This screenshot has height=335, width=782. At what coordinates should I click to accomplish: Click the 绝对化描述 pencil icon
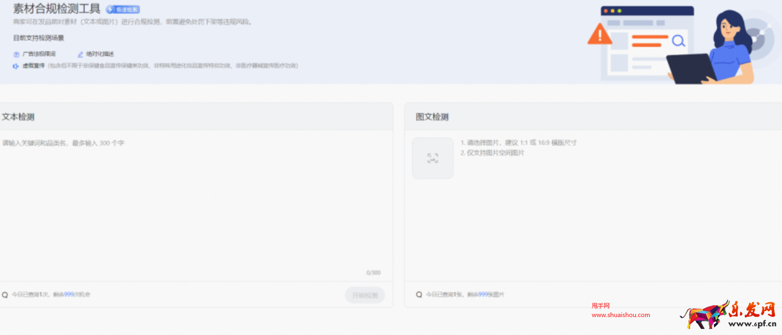pos(80,54)
